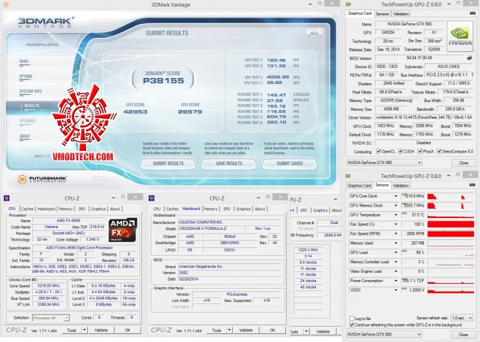Screen dimensions: 480x342
Task: Click the GPU Core Clock sensor graph
Action: (x=451, y=196)
